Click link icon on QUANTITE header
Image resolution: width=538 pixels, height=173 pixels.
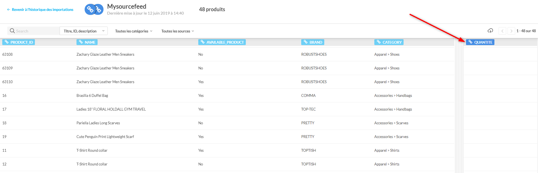[x=470, y=42]
